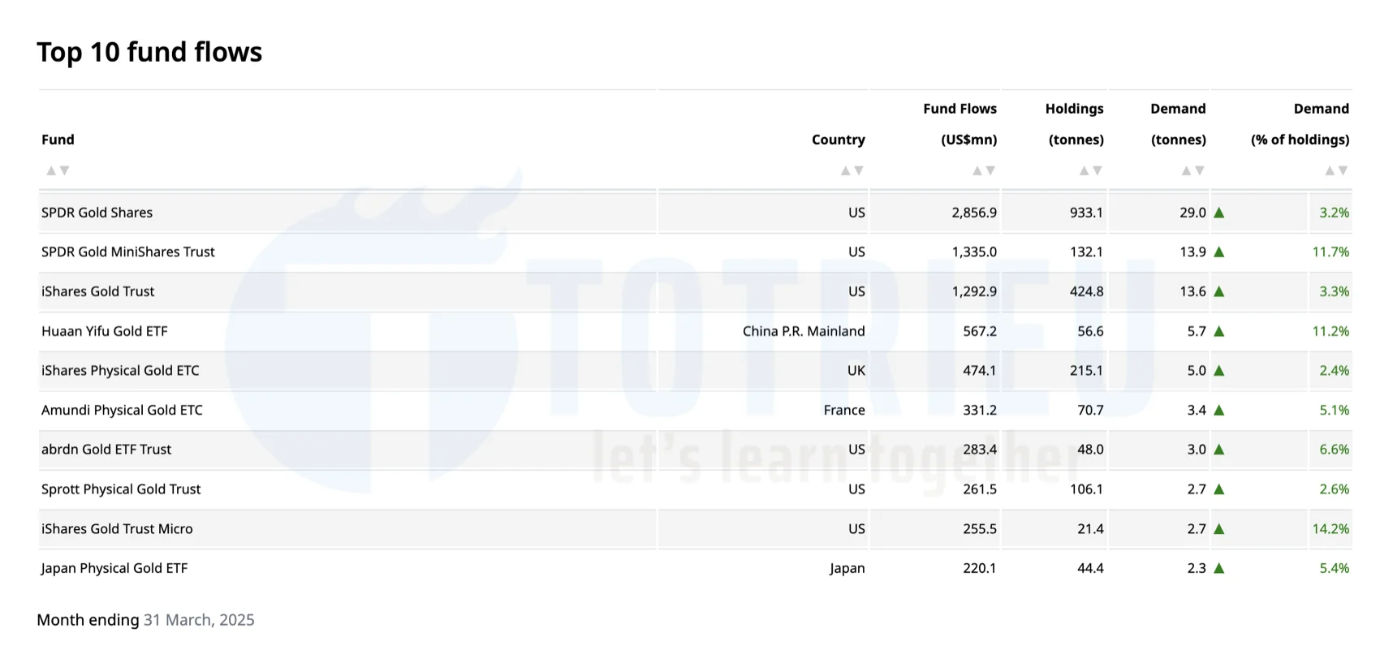Click green up arrow for SPDR Gold Shares
This screenshot has height=663, width=1380.
[x=1218, y=213]
